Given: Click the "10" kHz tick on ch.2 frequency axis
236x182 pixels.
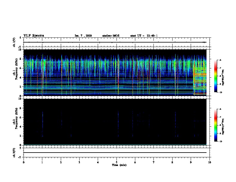Looking at the screenshot, I should [x=20, y=99].
